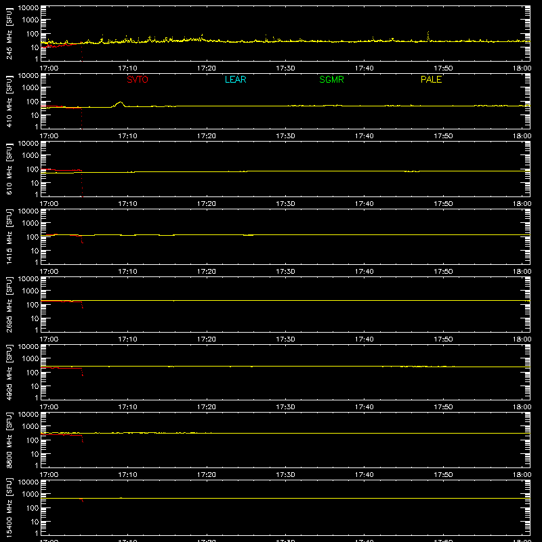Click the red trace drop-off in 610 MHz plot
This screenshot has height=542, width=542.
pos(82,184)
